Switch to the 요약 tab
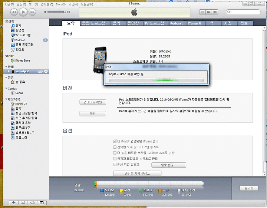 71,23
